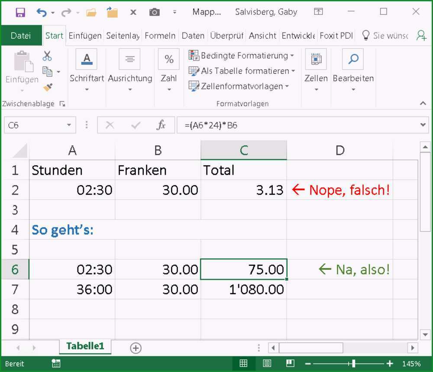
Task: Expand the Ausrichtung group
Action: click(130, 71)
